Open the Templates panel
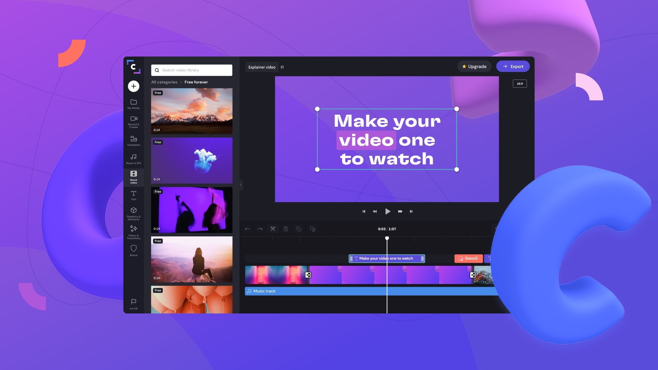Image resolution: width=658 pixels, height=370 pixels. click(133, 140)
